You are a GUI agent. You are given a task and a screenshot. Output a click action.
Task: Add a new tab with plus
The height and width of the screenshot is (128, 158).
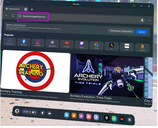click(32, 9)
